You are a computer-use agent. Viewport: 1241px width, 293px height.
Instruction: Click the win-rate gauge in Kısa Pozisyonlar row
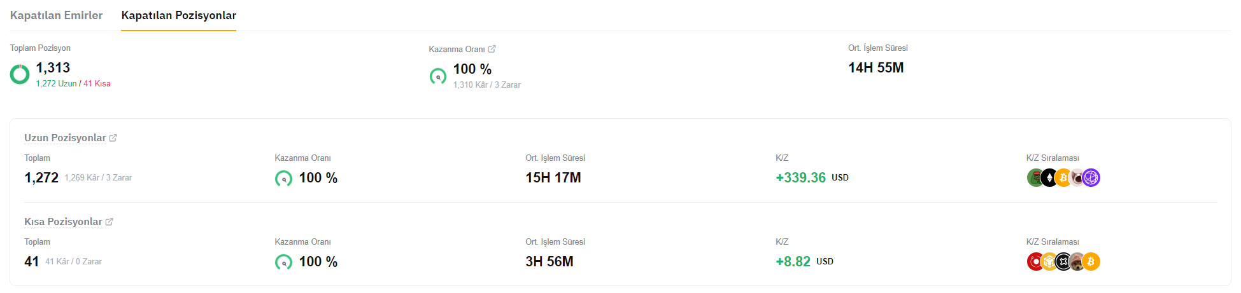coord(283,262)
